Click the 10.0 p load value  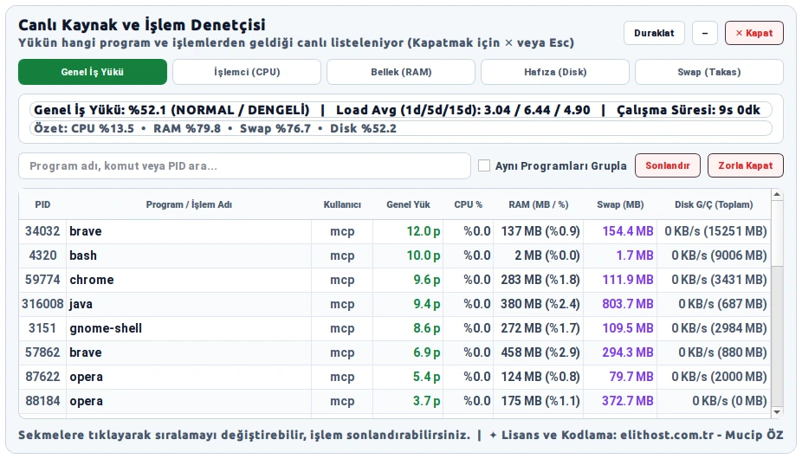point(424,255)
